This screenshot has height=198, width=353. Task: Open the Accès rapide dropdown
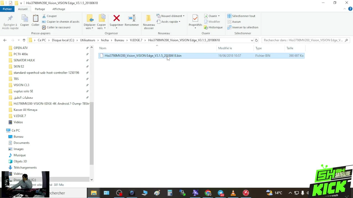(168, 22)
